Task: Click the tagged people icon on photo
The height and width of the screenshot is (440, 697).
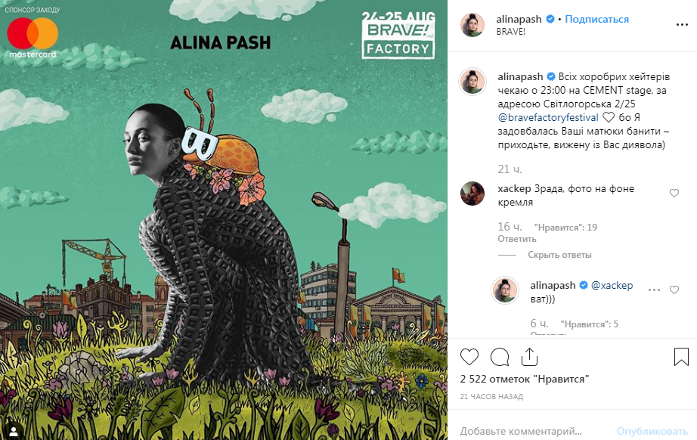Action: pyautogui.click(x=14, y=430)
